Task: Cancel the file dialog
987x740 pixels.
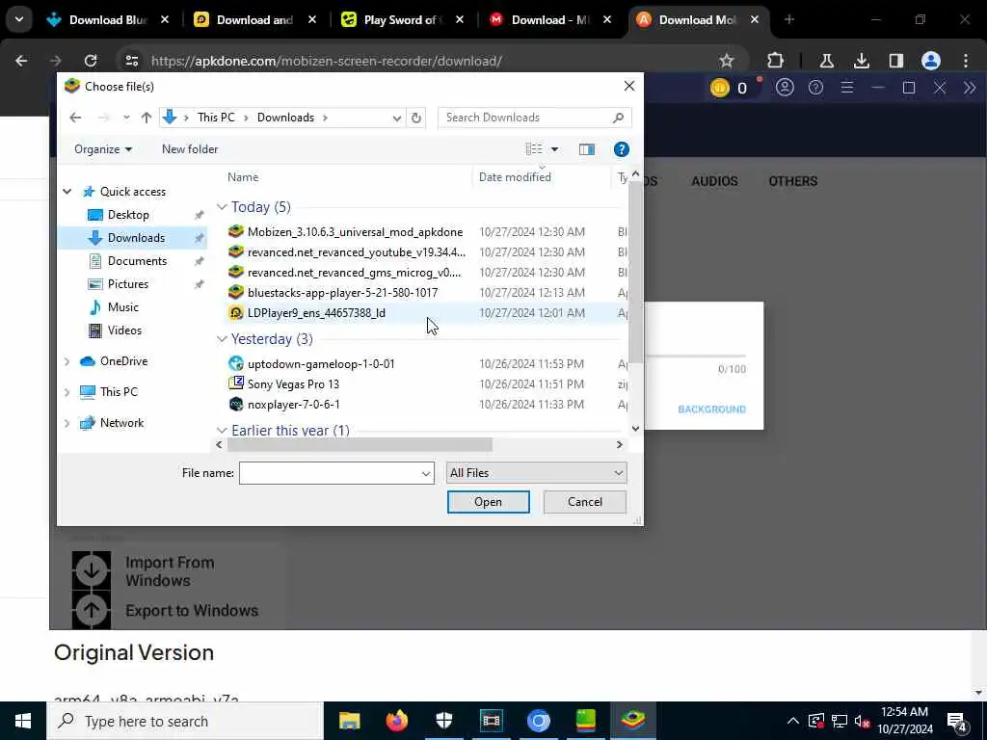Action: tap(585, 502)
